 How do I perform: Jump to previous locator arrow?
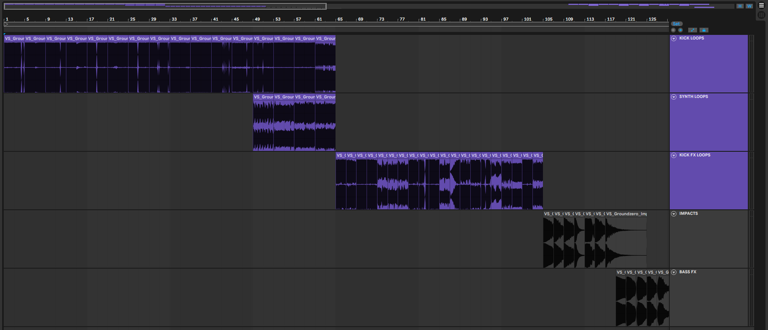673,30
